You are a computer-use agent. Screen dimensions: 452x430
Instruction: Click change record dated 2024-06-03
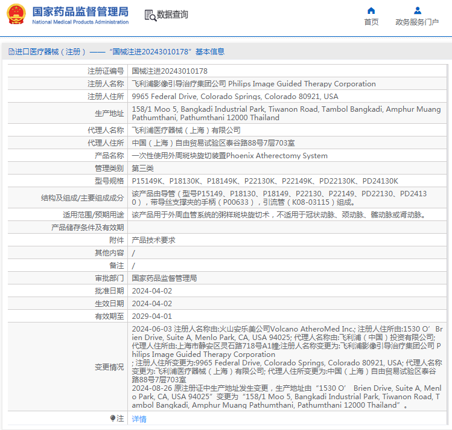[287, 354]
